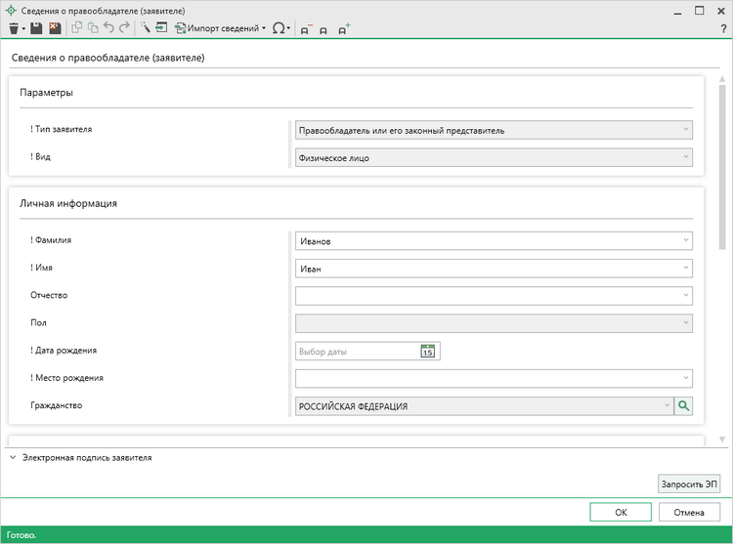
Task: Click the Личная информация section heading
Action: pyautogui.click(x=68, y=203)
